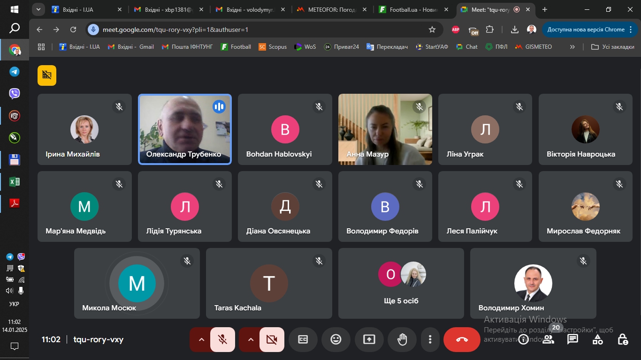
Task: Toggle the camera on/off button
Action: [272, 339]
